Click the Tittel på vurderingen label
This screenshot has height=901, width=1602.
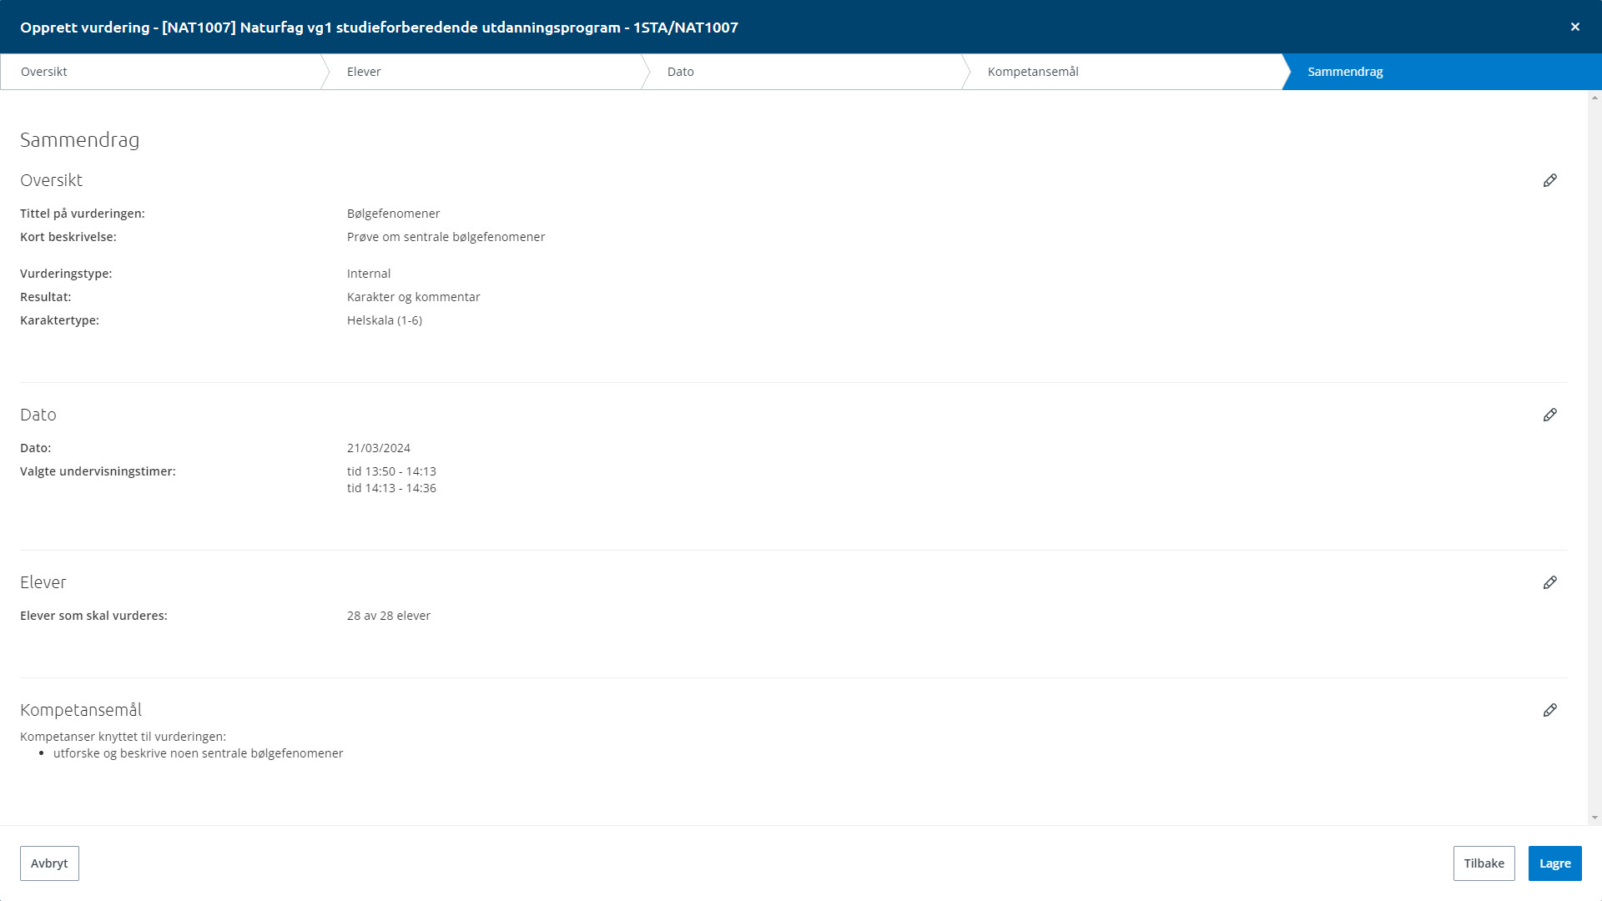click(83, 214)
